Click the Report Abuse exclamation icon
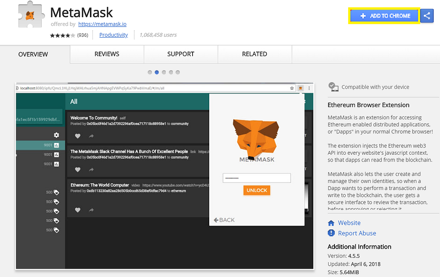 [x=331, y=233]
